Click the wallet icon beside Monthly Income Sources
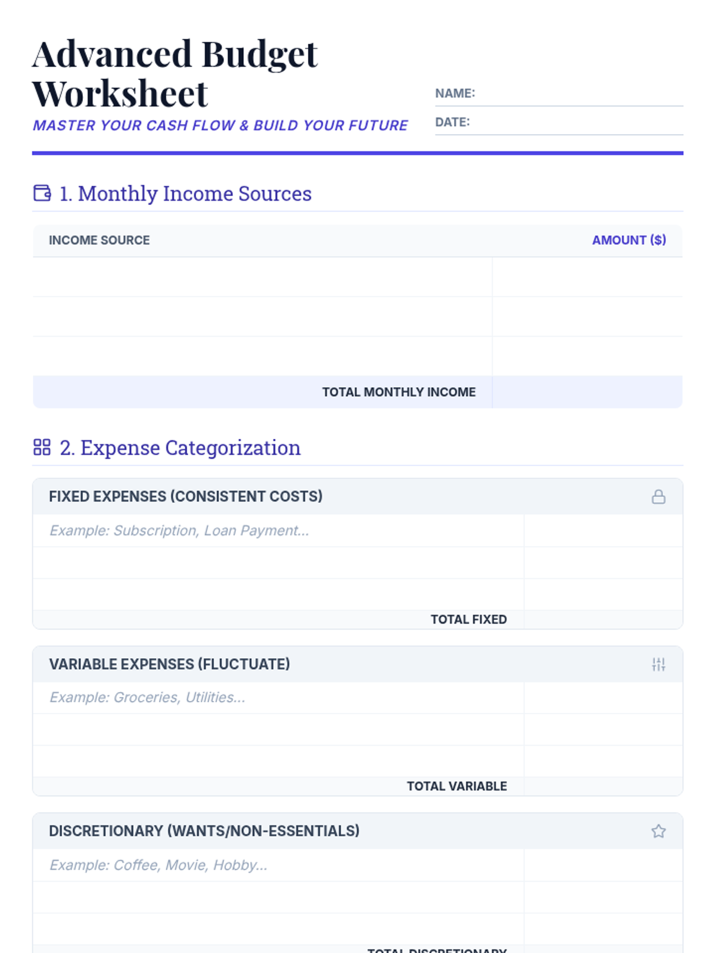The image size is (715, 953). (42, 193)
